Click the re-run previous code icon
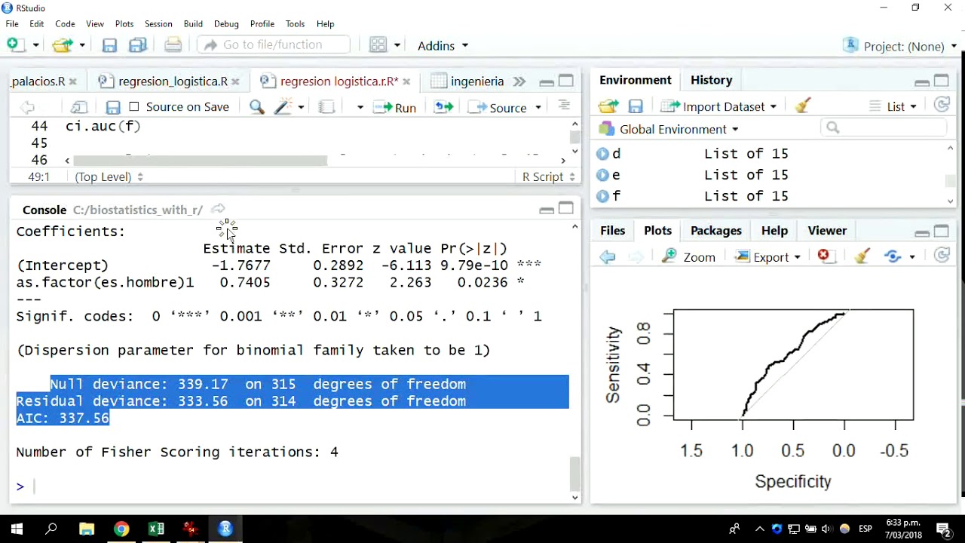Screen dimensions: 965x543 [443, 107]
